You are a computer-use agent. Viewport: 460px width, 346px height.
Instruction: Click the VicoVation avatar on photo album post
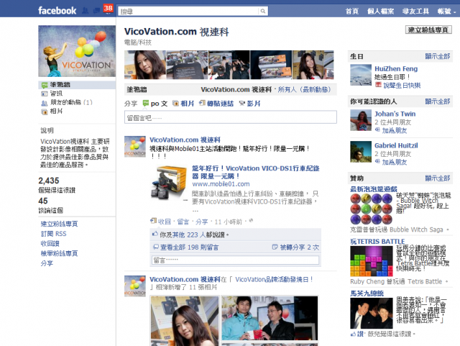[135, 286]
